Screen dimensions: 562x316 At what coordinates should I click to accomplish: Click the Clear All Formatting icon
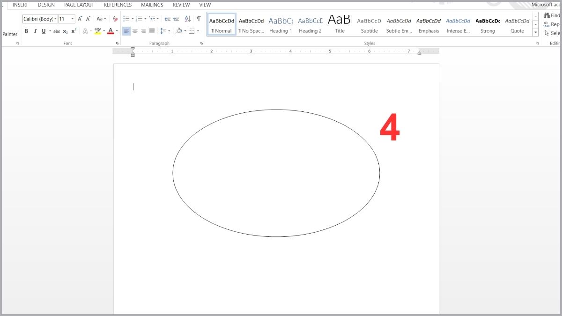[115, 19]
